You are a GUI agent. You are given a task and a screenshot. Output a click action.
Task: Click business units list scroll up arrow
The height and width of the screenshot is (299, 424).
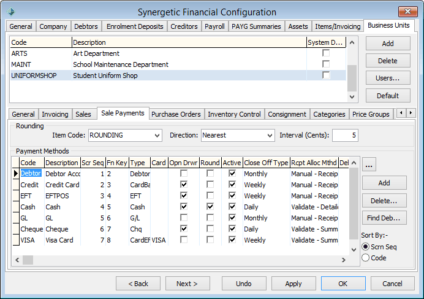coord(352,42)
